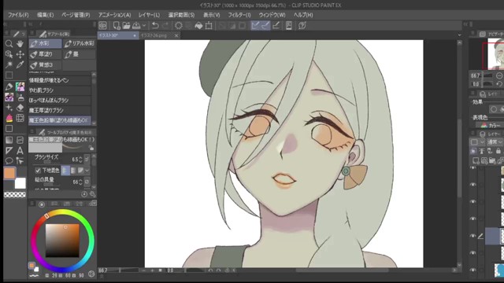Toggle Snap to grid icon
The image size is (504, 283).
[276, 26]
